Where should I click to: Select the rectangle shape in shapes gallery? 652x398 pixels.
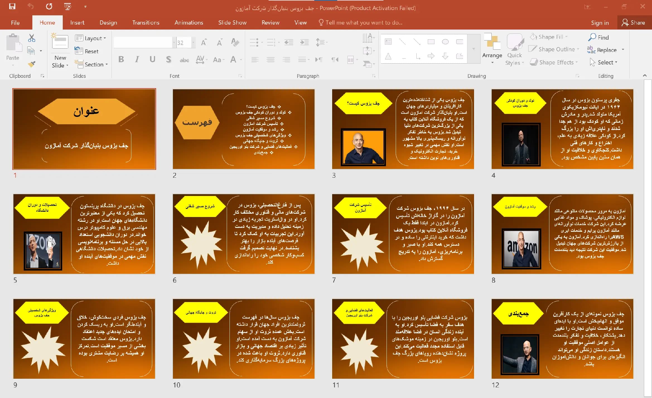pyautogui.click(x=431, y=42)
